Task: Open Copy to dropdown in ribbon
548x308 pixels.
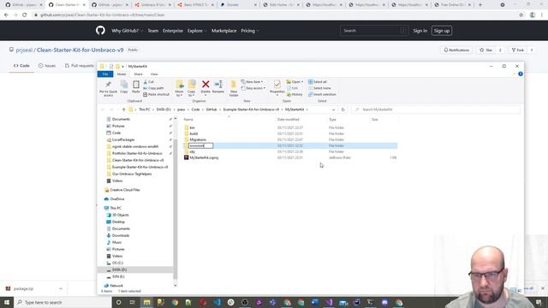Action: pyautogui.click(x=192, y=88)
